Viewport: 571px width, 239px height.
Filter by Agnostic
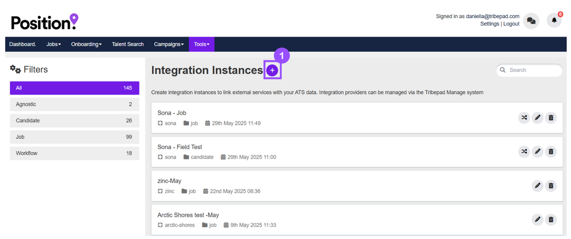(74, 104)
